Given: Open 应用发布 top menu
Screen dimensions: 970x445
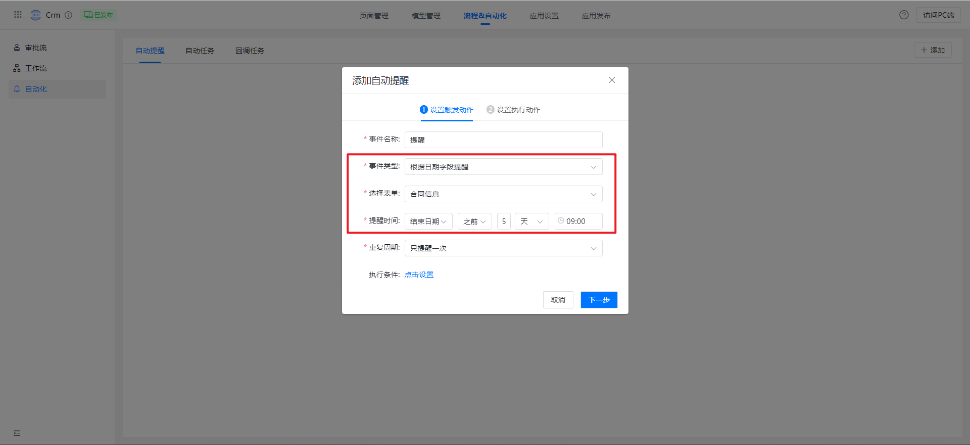Looking at the screenshot, I should pos(596,16).
